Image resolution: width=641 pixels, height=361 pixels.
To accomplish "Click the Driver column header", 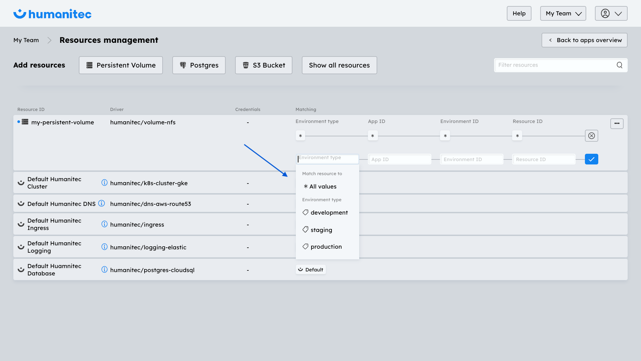I will 117,109.
